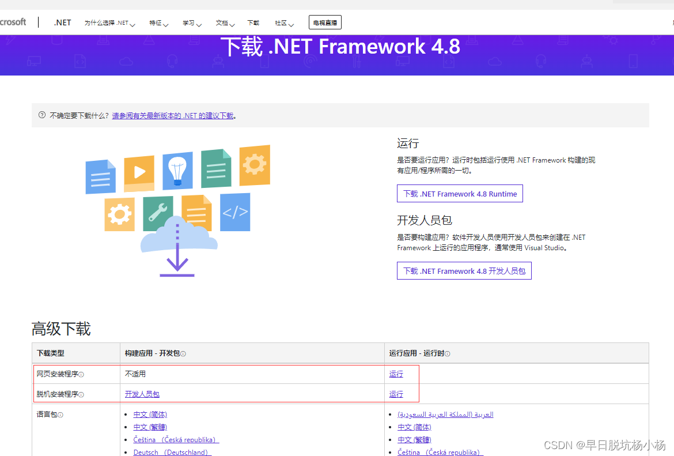Open the recommended .NET downloads link
The image size is (674, 456).
pos(173,116)
